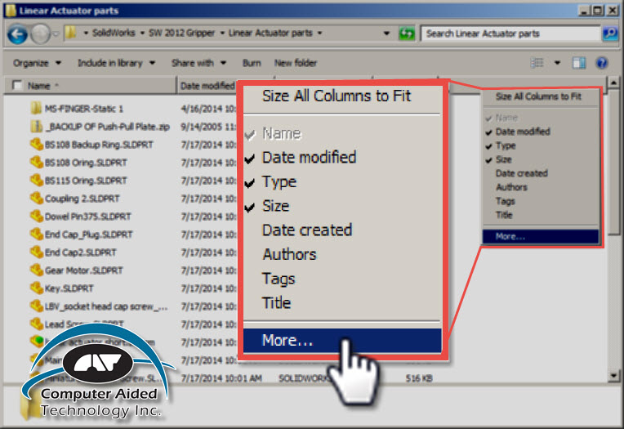Image resolution: width=624 pixels, height=429 pixels.
Task: Click the End Cap_Plug.SLDPRT part icon
Action: (x=36, y=234)
